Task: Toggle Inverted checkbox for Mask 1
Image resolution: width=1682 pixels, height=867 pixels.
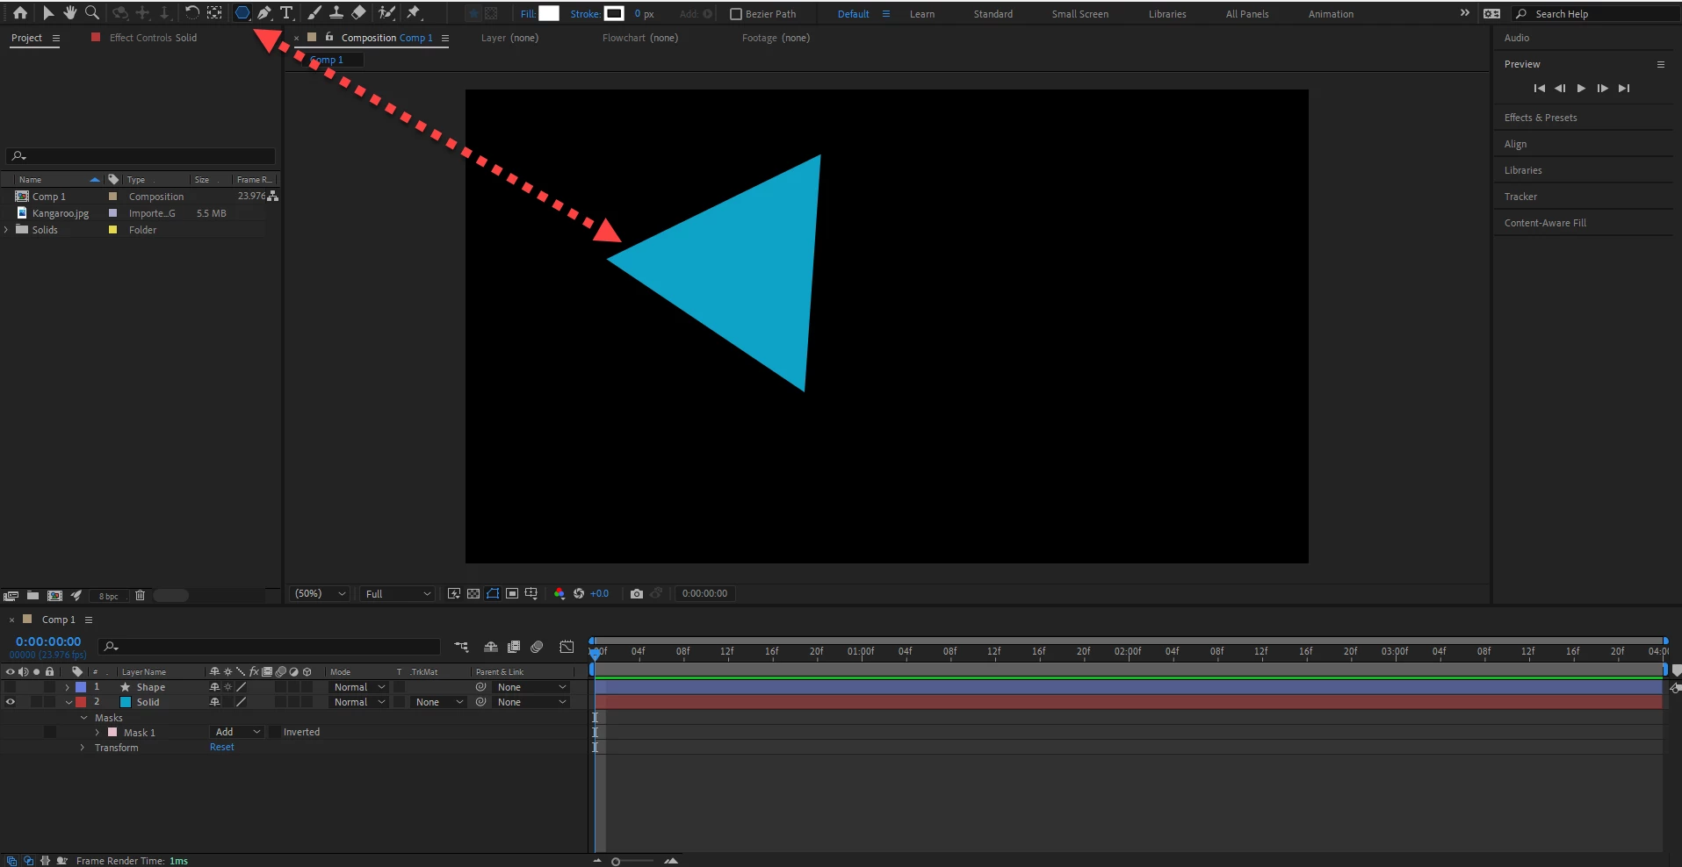Action: coord(275,732)
